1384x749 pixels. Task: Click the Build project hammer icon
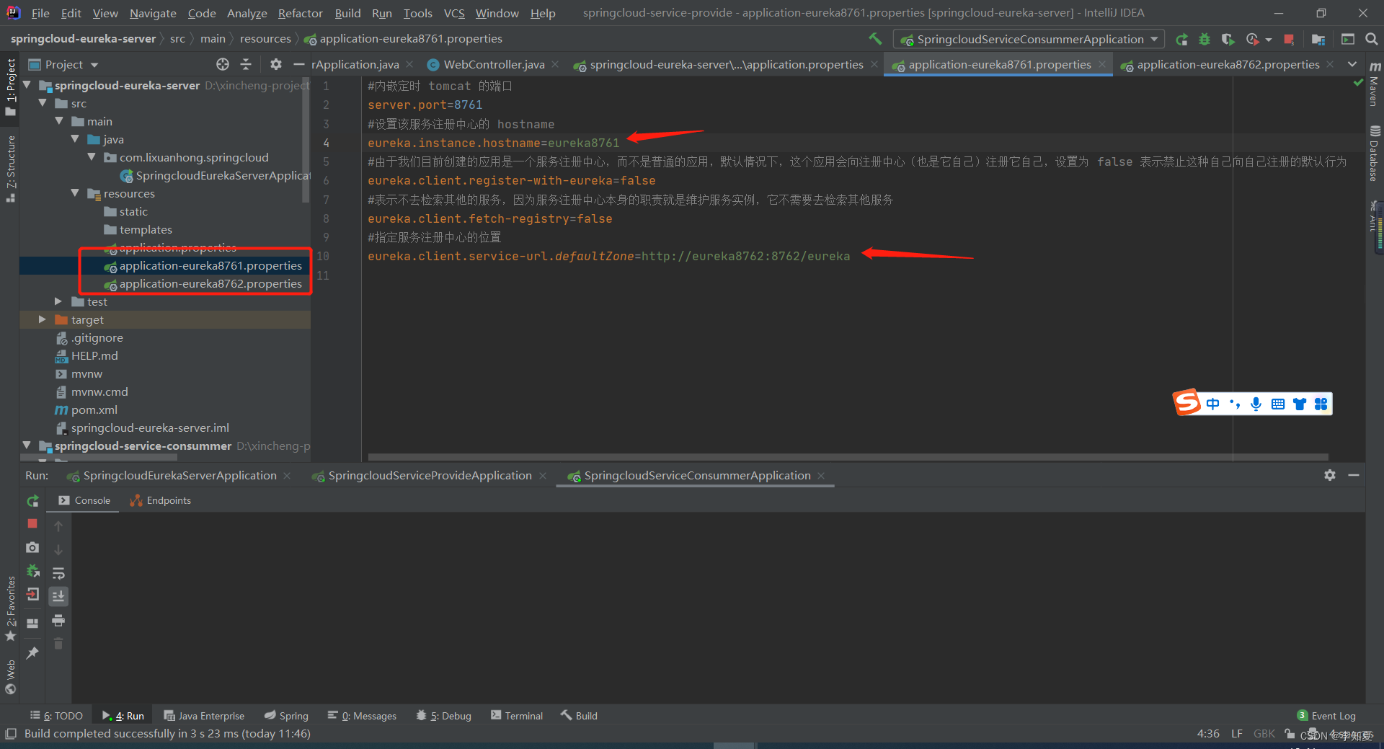click(875, 39)
